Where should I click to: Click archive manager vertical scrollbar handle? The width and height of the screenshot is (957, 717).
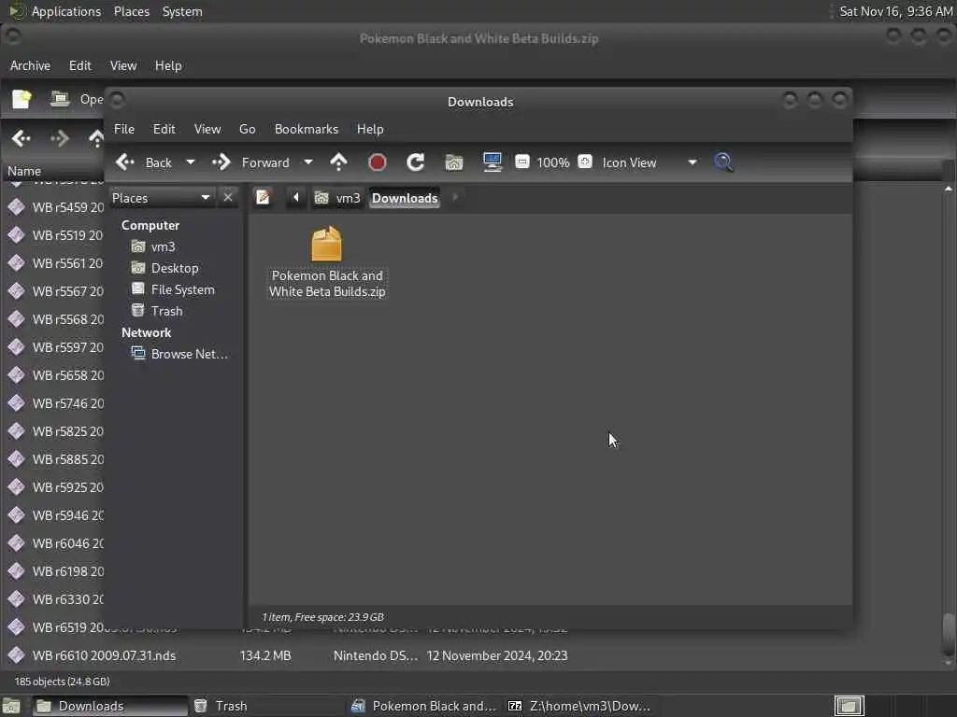(x=948, y=634)
